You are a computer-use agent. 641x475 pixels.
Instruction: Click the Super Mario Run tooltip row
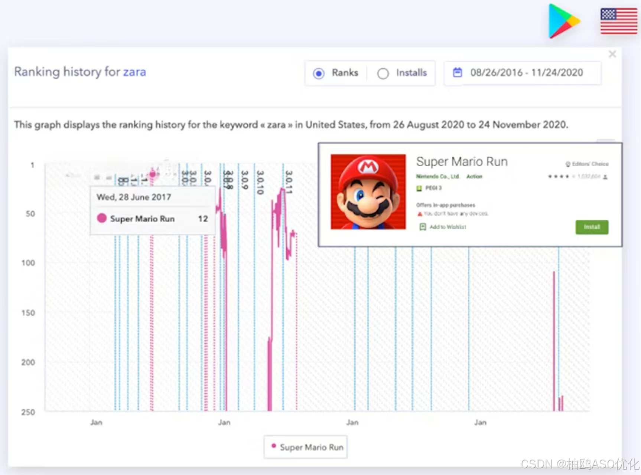tap(152, 219)
